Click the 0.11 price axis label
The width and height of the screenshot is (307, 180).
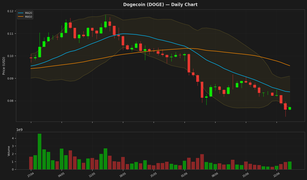(10, 34)
